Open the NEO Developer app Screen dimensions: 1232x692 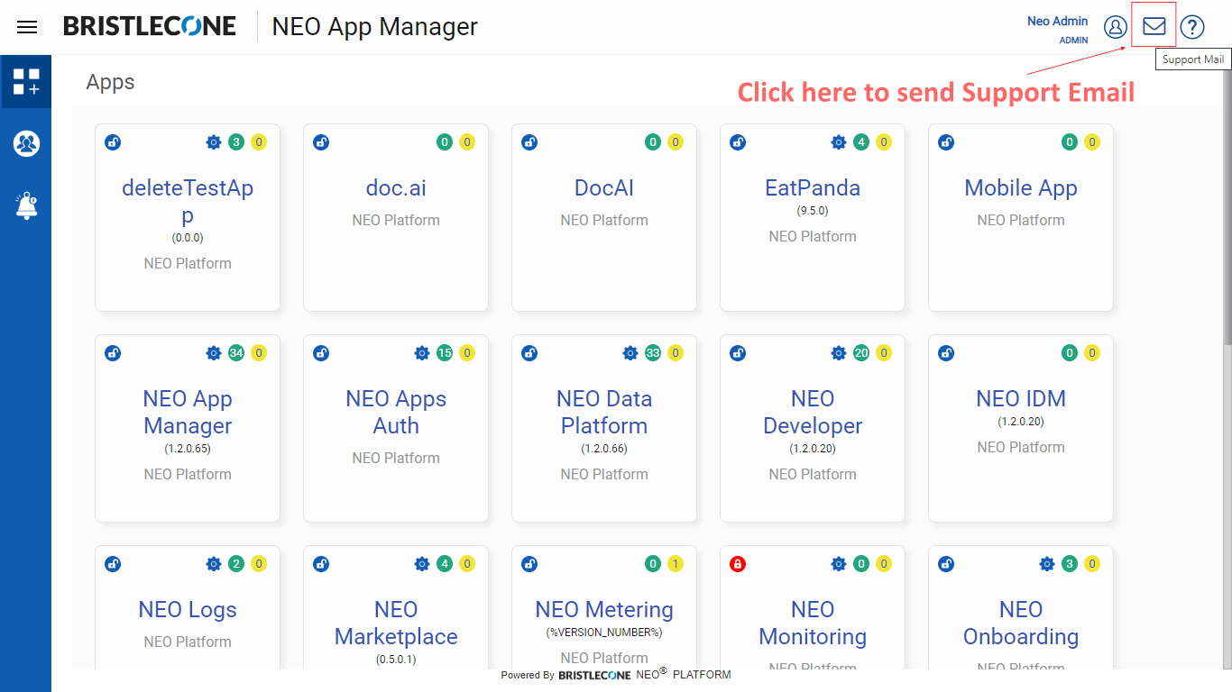813,413
